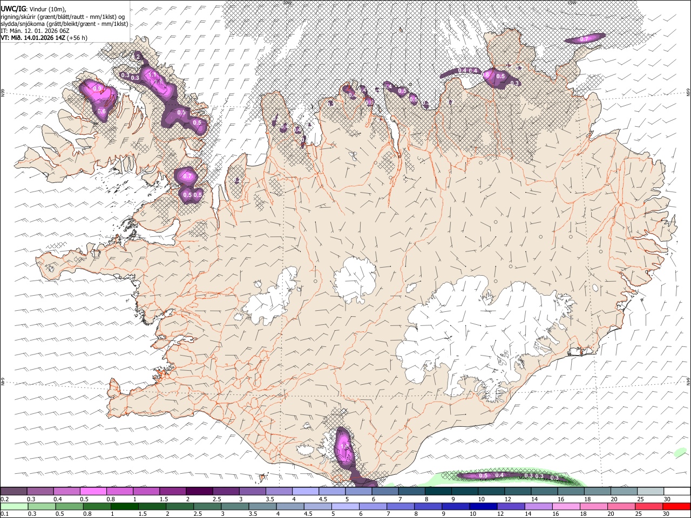
Task: Click the '64N' latitude label on the right border
Action: point(688,381)
